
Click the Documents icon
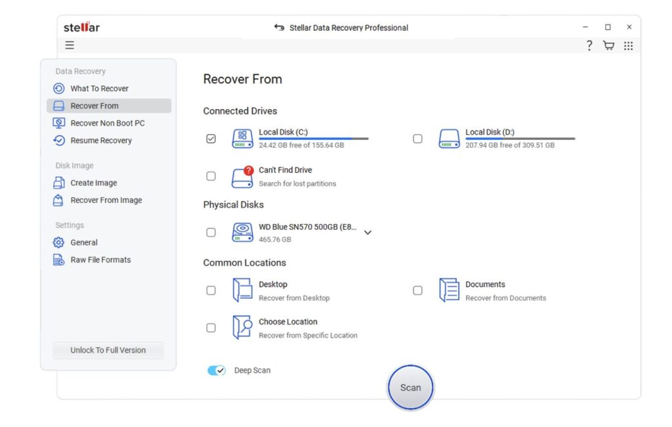449,290
